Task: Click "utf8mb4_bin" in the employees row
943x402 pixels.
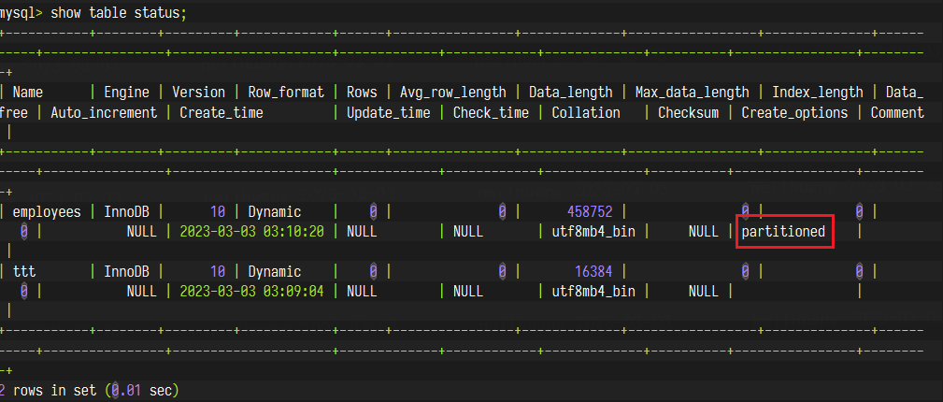Action: pyautogui.click(x=593, y=232)
